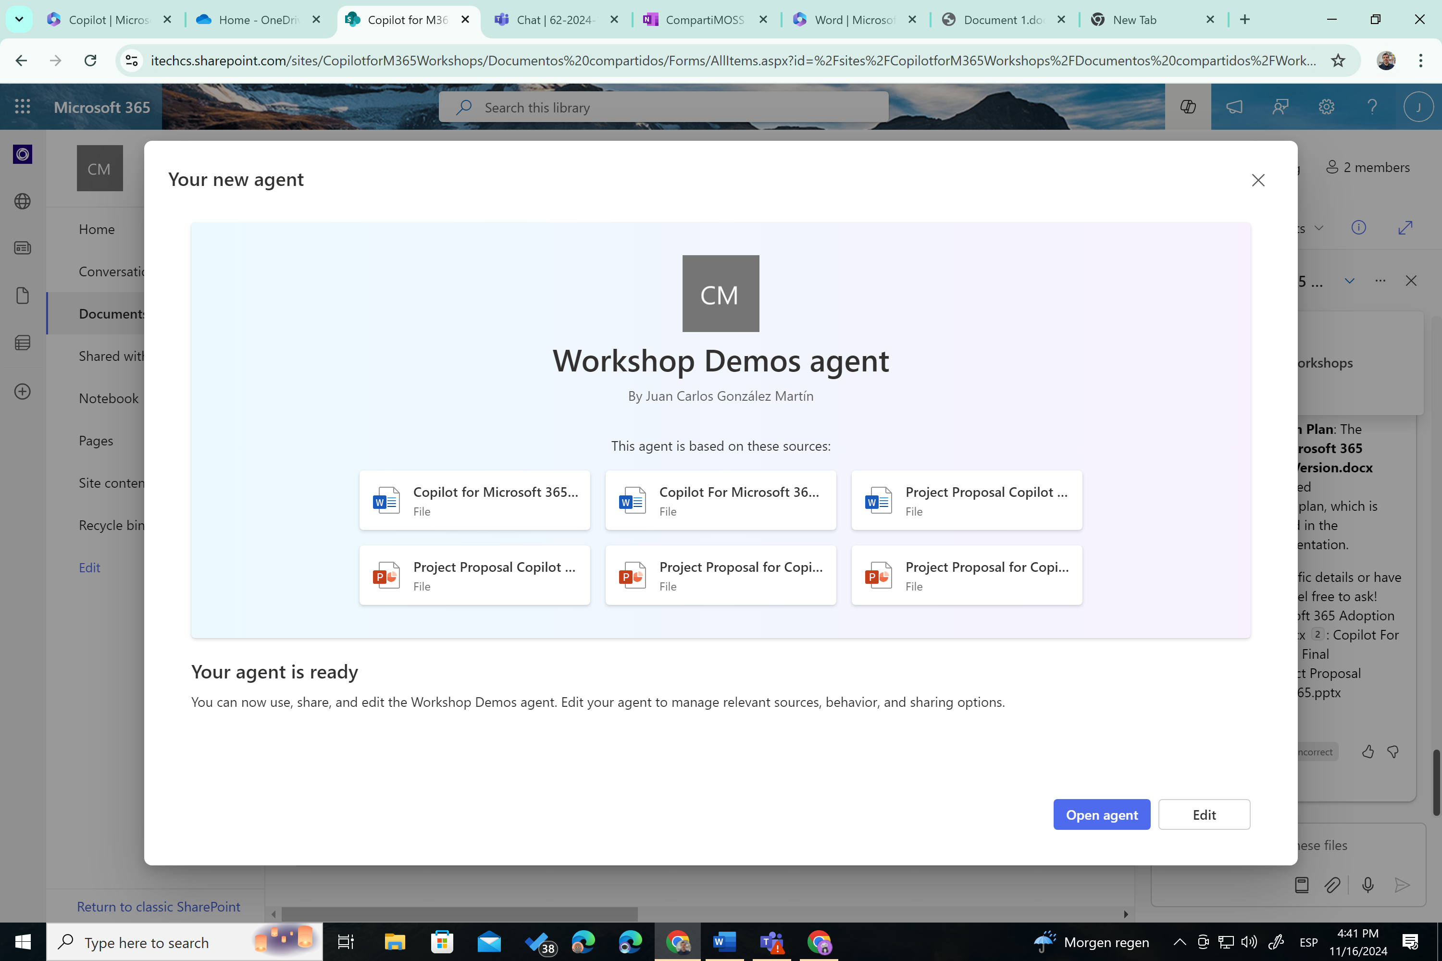Click the Copilot icon in header
The height and width of the screenshot is (961, 1442).
click(1188, 107)
